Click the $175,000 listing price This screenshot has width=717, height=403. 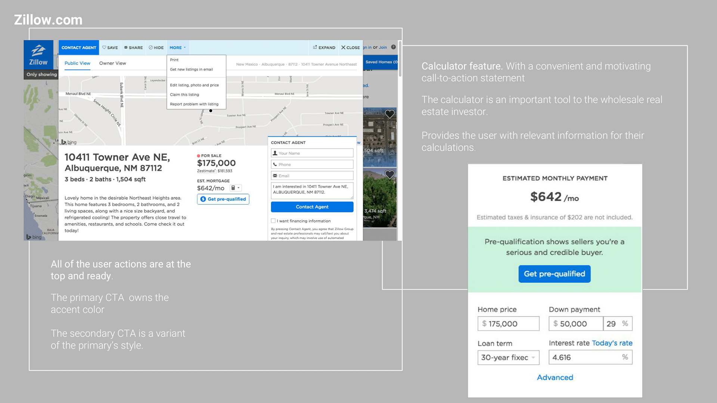coord(216,163)
